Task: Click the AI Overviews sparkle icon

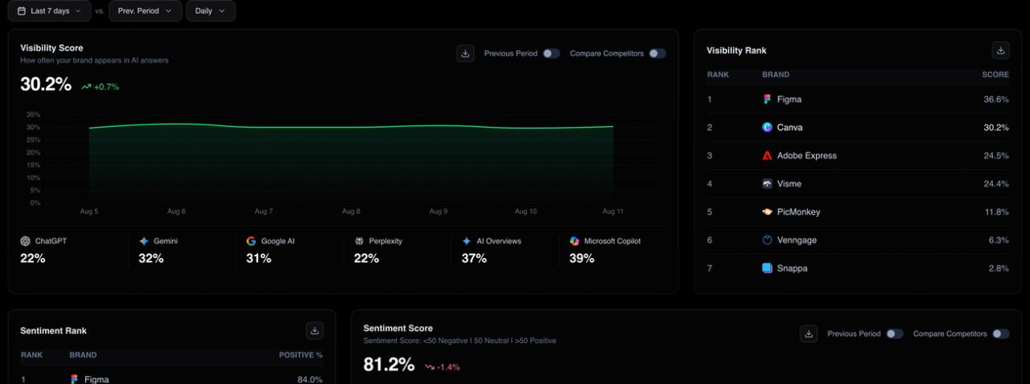Action: [x=467, y=241]
